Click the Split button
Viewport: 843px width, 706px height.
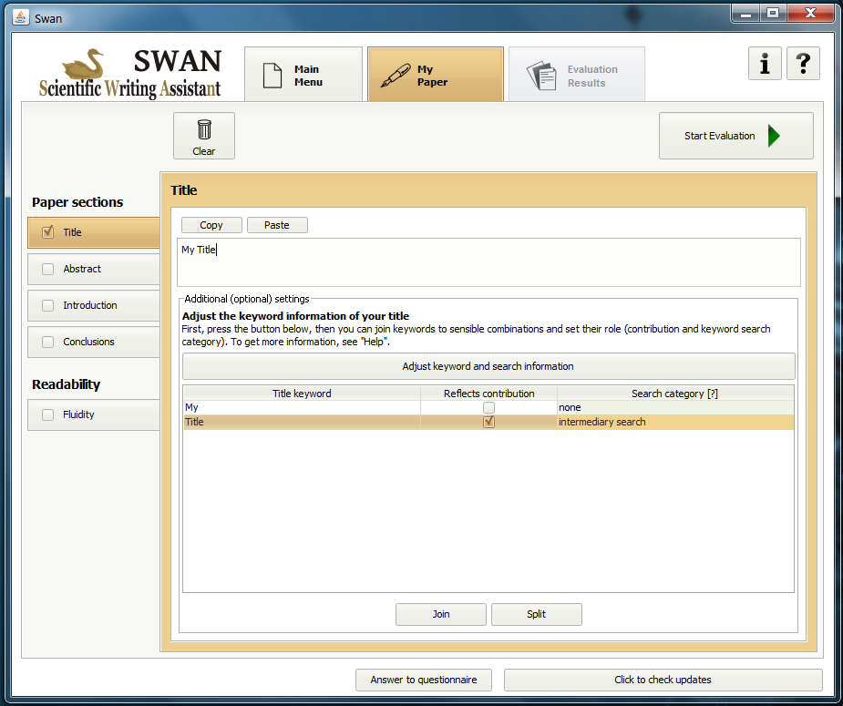coord(536,614)
